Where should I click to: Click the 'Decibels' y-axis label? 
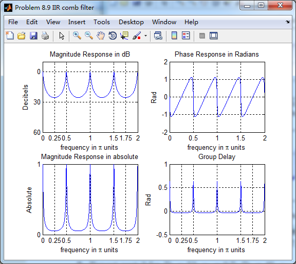coord(25,97)
